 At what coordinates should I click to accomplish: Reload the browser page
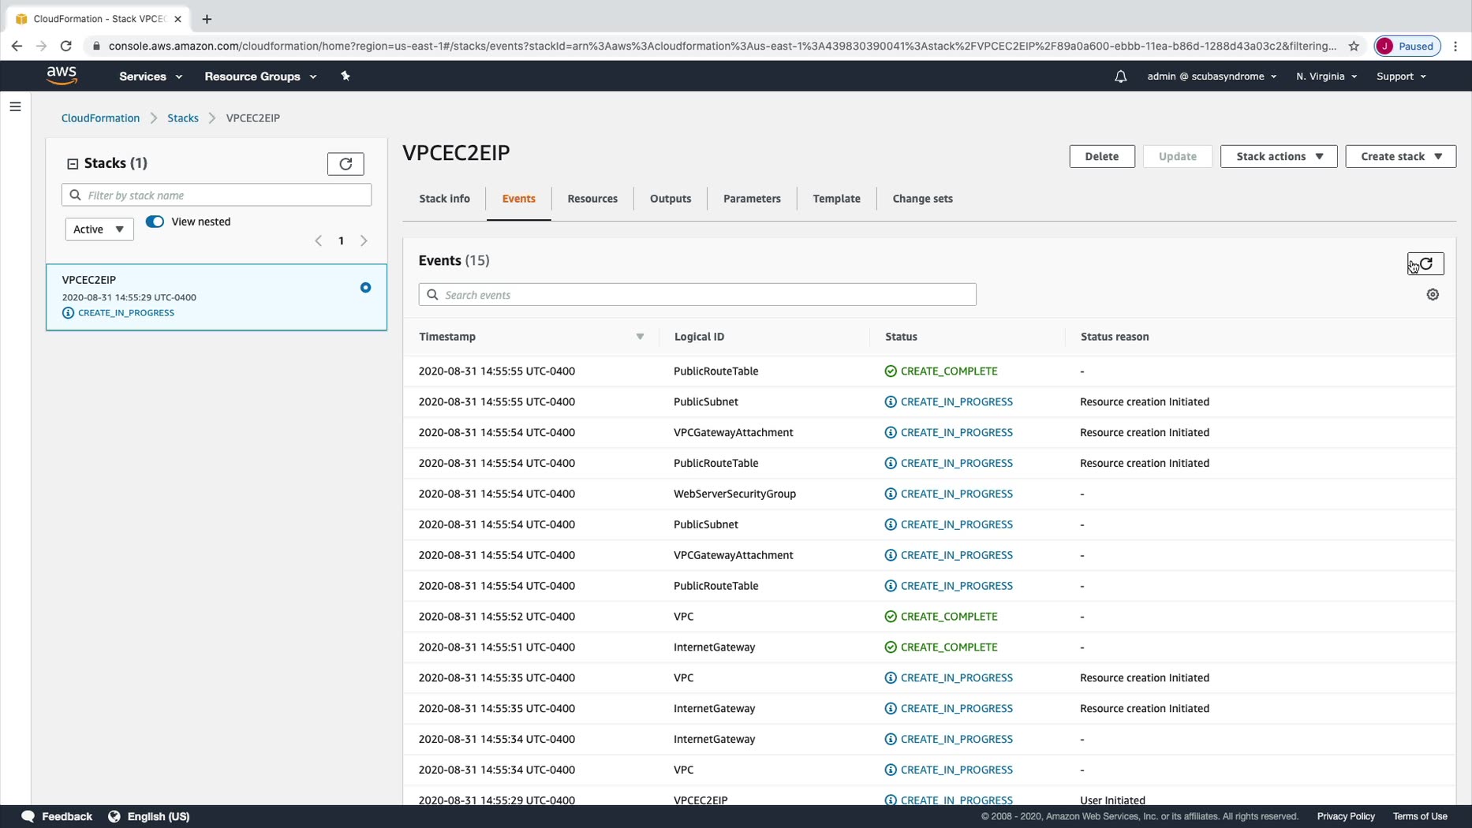66,46
